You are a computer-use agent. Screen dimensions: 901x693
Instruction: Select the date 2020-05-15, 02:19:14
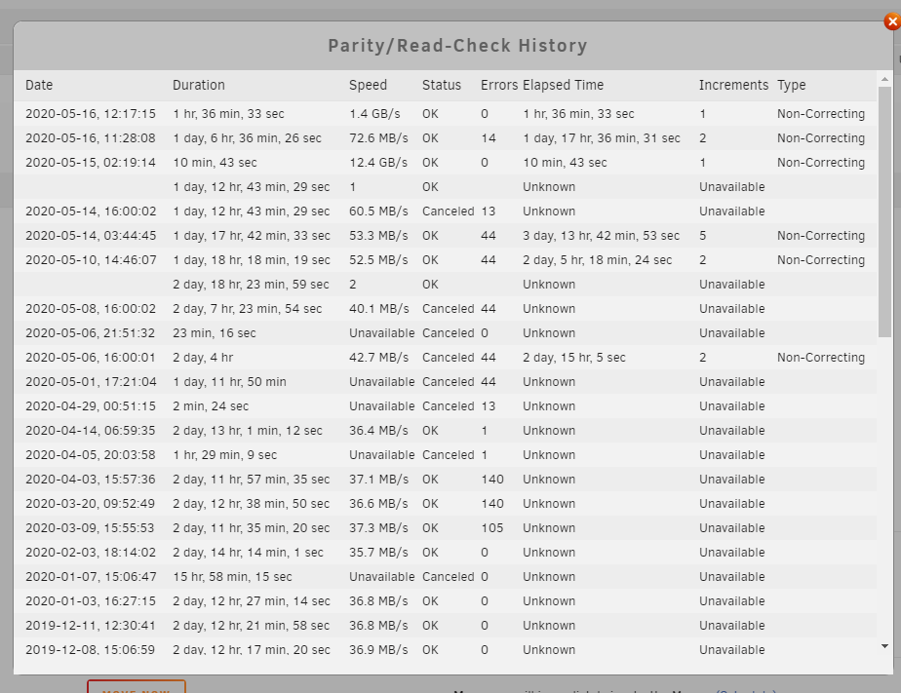pos(91,163)
